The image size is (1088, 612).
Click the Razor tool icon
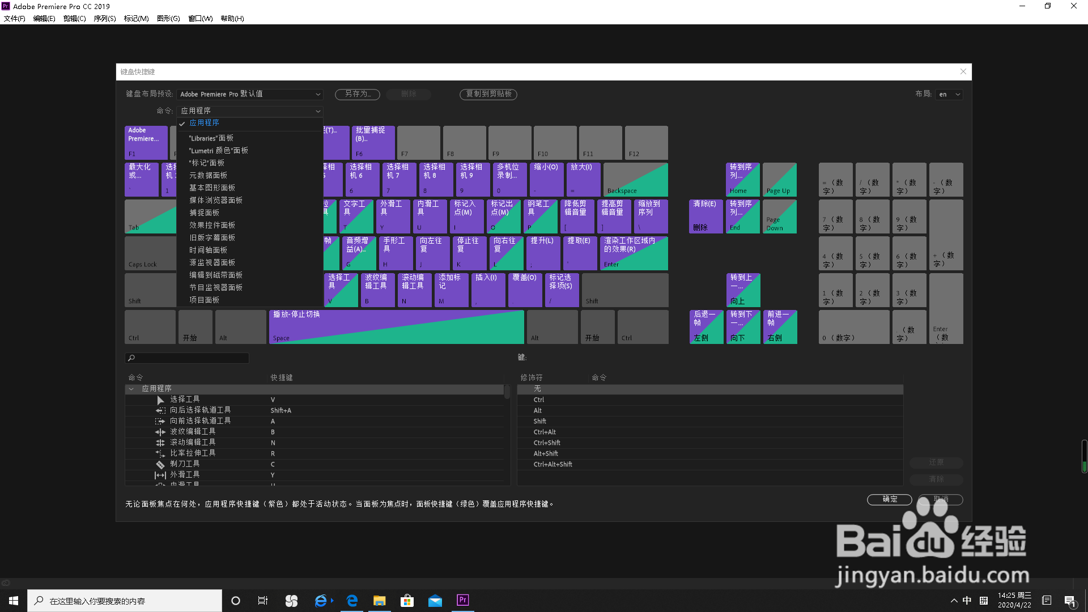[160, 464]
